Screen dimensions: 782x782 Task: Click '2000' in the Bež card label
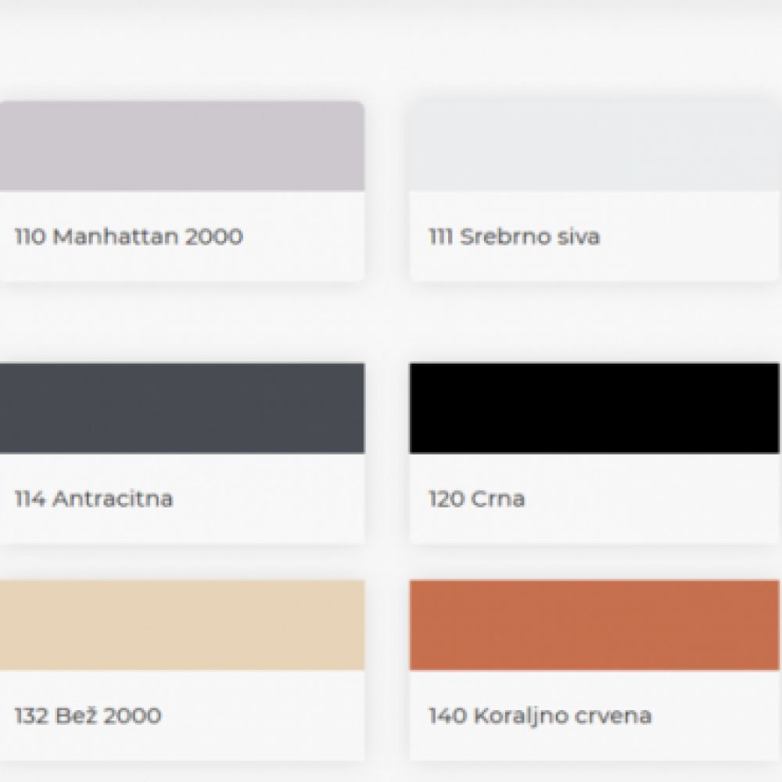tap(133, 716)
